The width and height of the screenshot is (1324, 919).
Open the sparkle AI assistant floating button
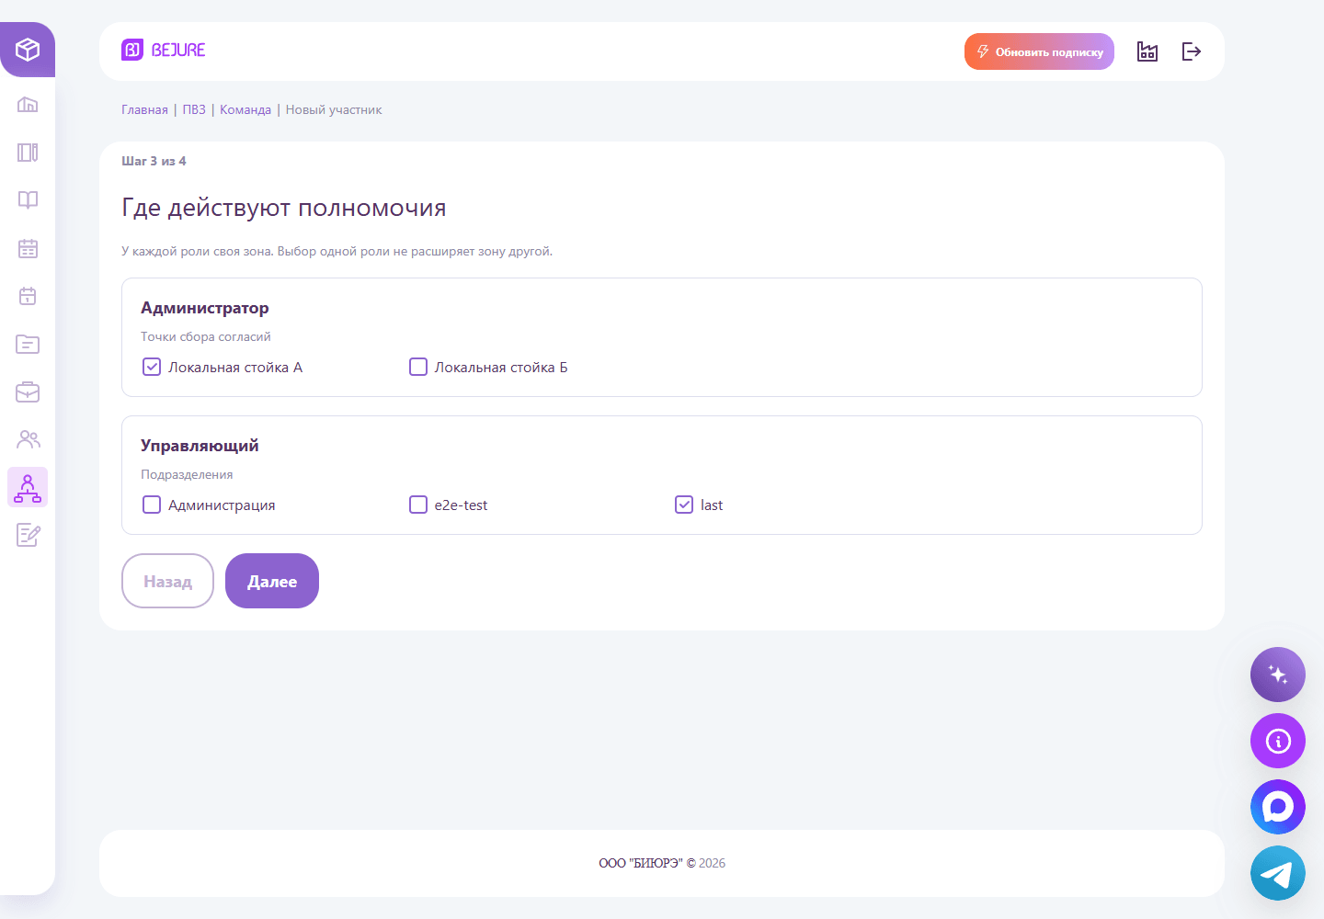pyautogui.click(x=1278, y=675)
